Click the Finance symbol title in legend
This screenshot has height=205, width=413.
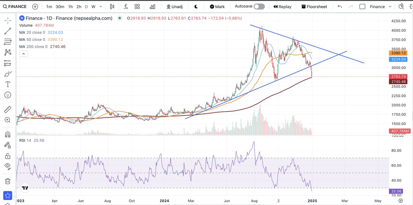tap(69, 18)
